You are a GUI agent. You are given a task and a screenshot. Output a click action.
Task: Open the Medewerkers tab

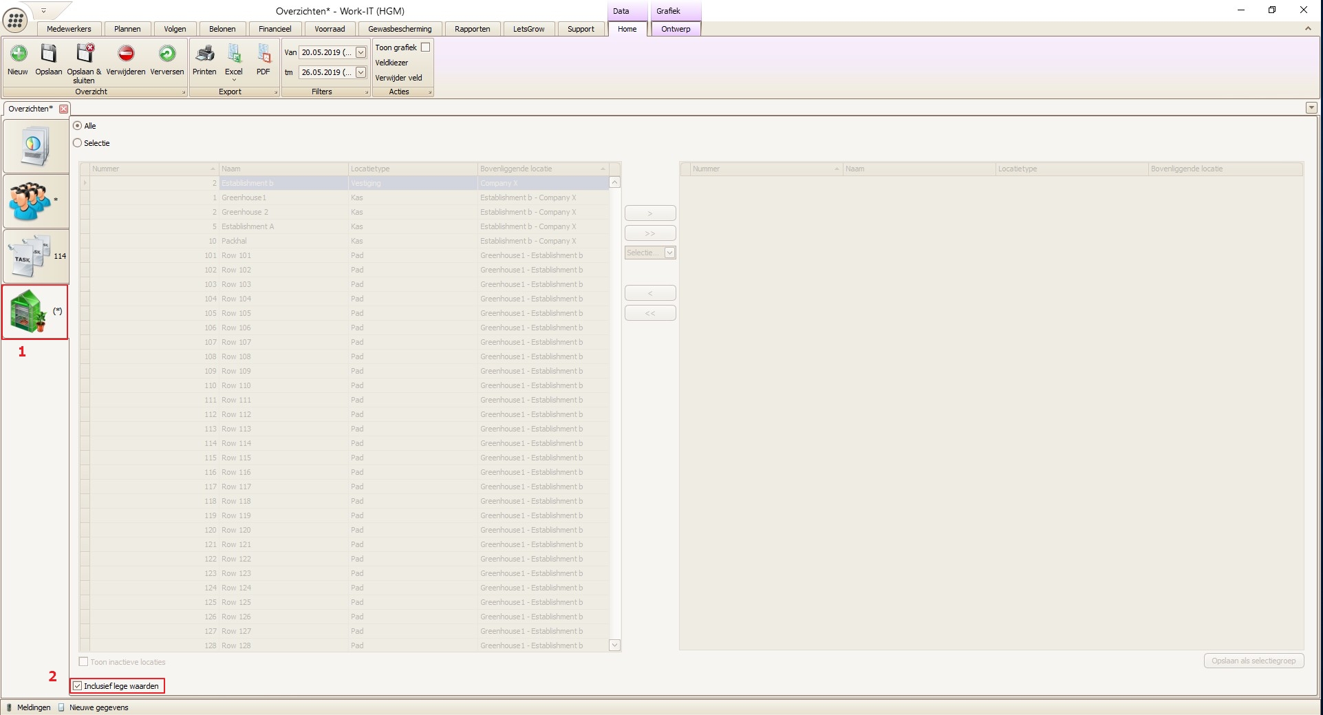pos(69,29)
